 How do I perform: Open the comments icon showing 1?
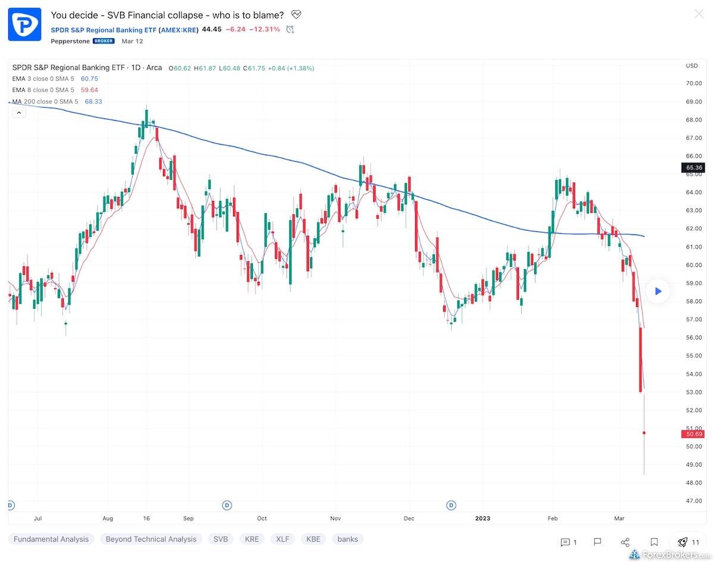coord(569,542)
